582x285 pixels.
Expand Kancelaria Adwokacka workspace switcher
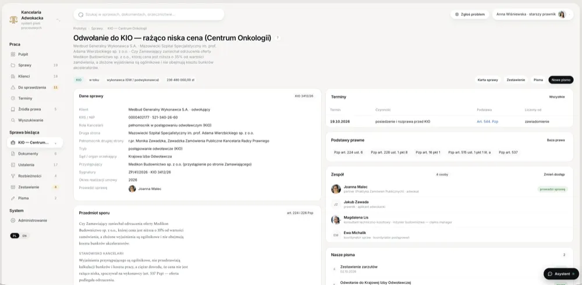[x=58, y=20]
